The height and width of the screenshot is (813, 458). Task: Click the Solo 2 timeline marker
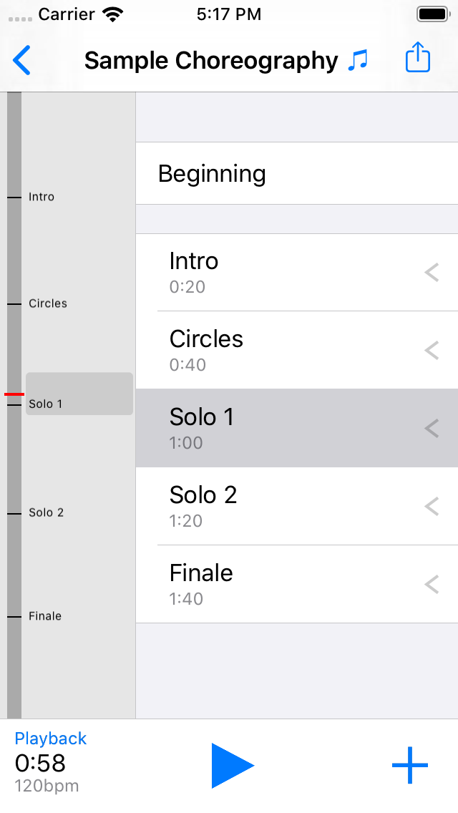tap(46, 513)
